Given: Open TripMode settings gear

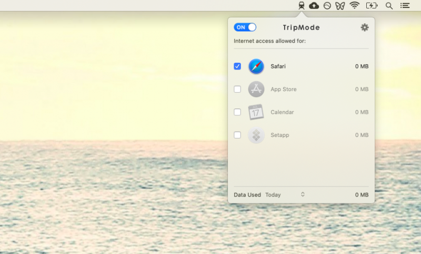Looking at the screenshot, I should (x=364, y=27).
